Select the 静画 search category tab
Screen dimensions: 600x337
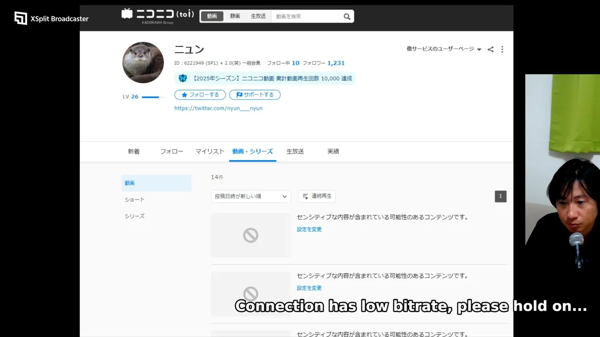(x=235, y=16)
